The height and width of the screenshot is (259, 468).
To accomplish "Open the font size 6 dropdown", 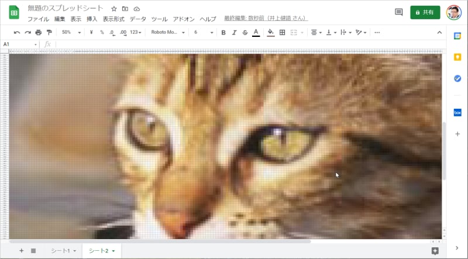I will [204, 32].
